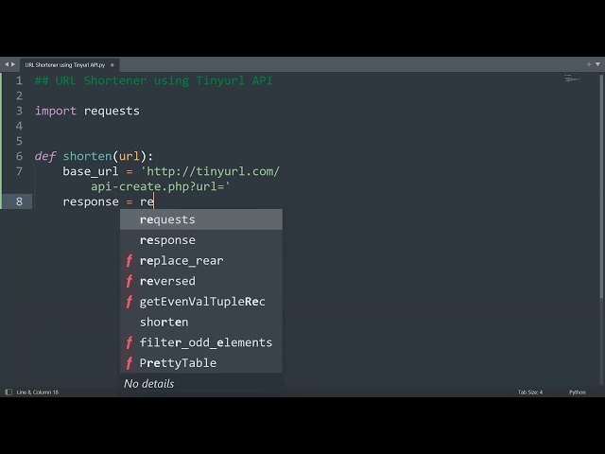
Task: Click 'import' keyword on line 3
Action: (x=56, y=112)
